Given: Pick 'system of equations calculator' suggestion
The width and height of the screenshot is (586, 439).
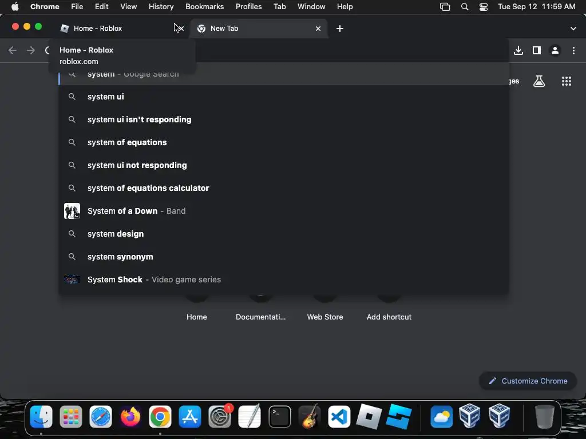Looking at the screenshot, I should [x=284, y=188].
